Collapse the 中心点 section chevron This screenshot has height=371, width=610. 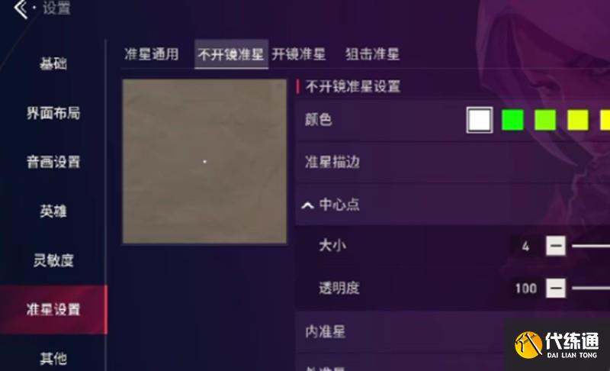coord(308,205)
